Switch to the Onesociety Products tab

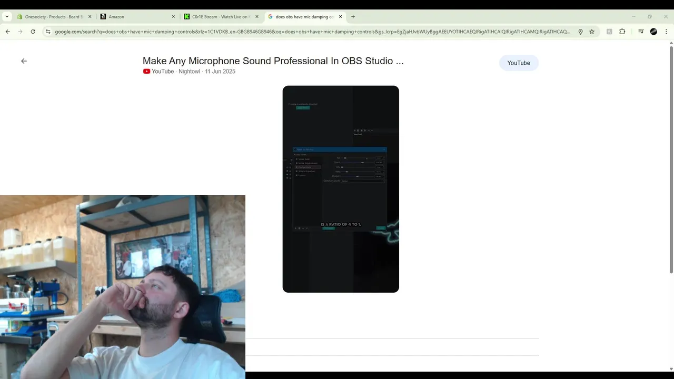pos(54,17)
